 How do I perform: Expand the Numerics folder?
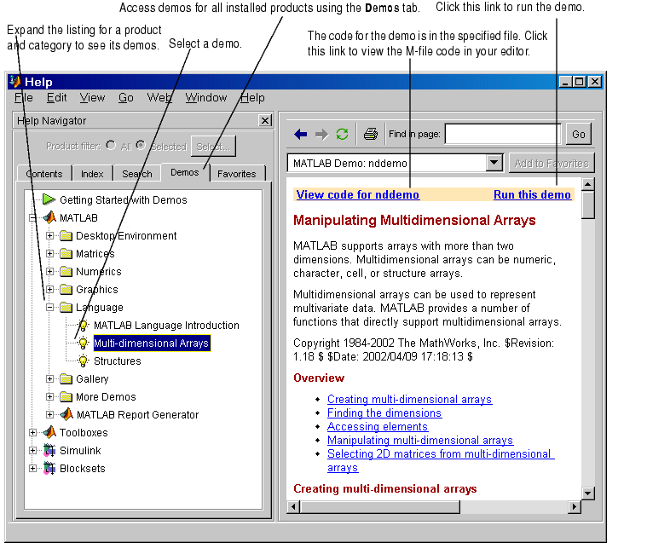tap(50, 271)
